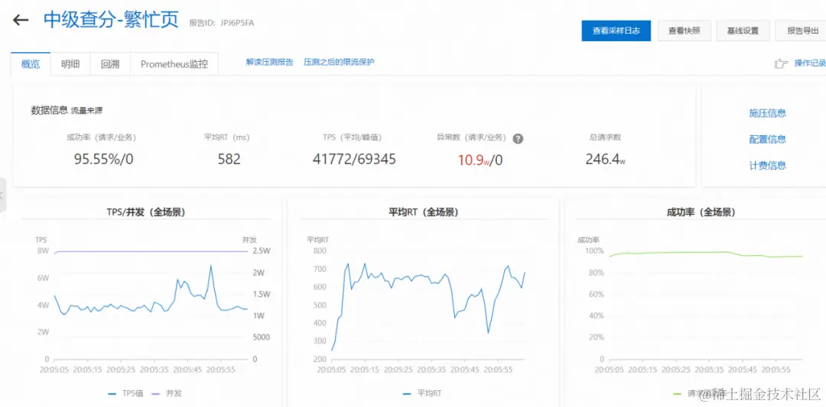Jump to 配置信息
826x407 pixels.
pos(768,139)
